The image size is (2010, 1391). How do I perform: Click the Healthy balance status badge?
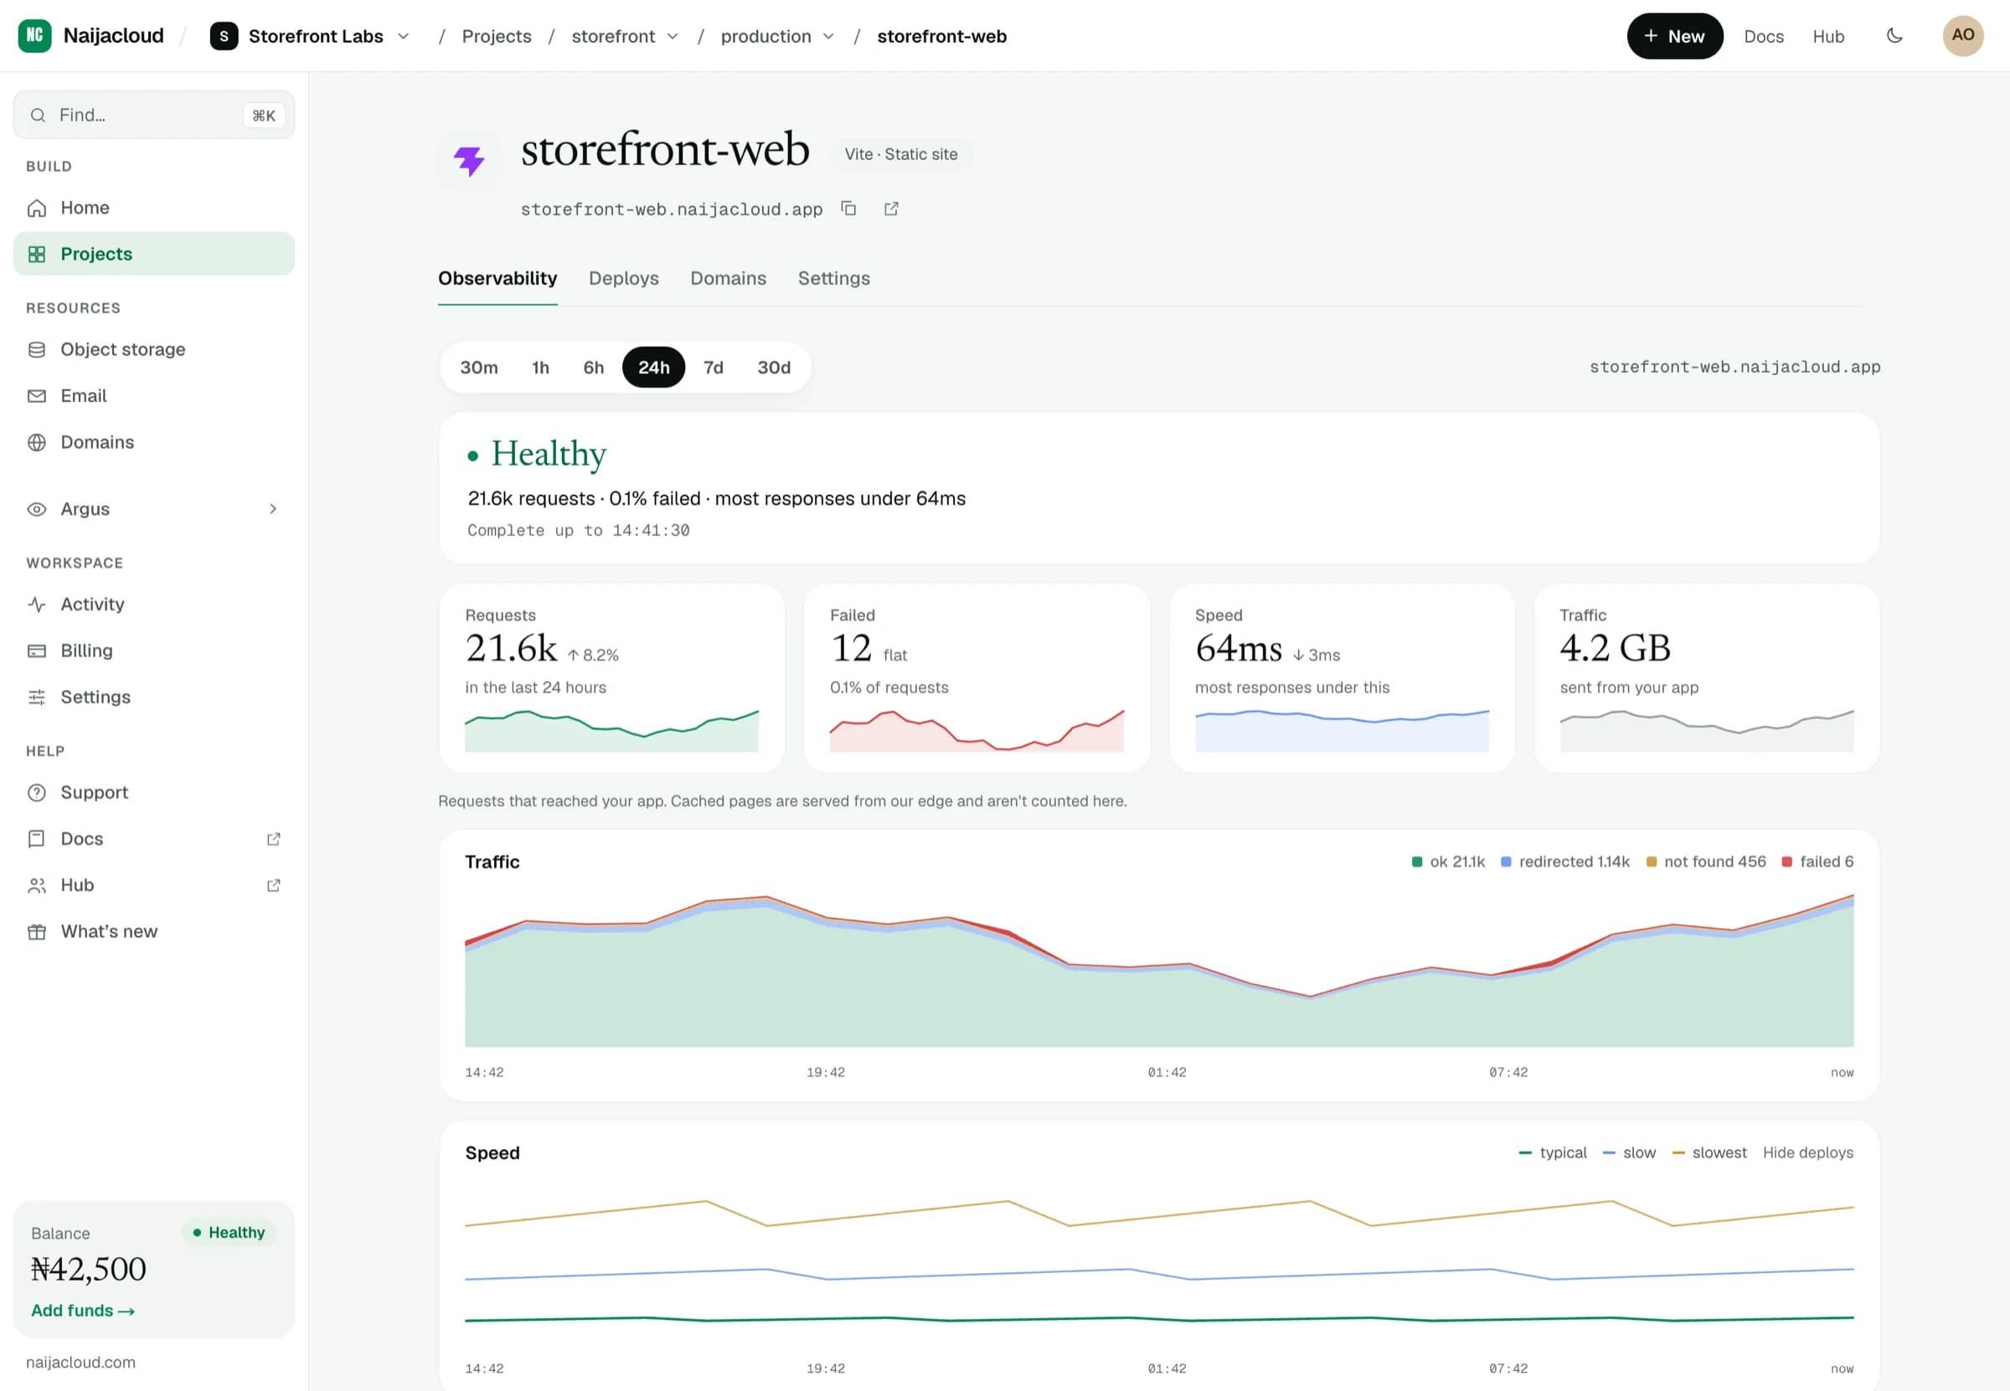229,1232
